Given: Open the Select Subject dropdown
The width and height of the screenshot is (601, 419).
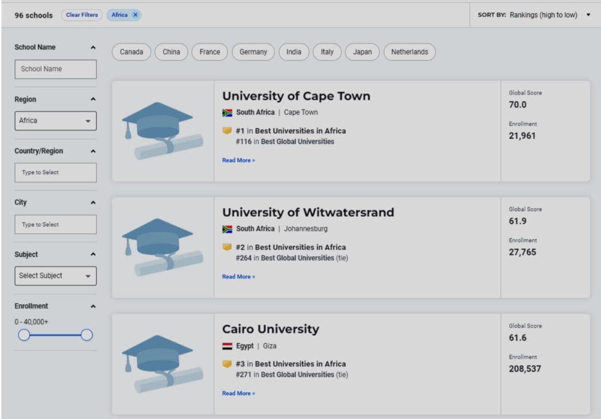Looking at the screenshot, I should (55, 276).
